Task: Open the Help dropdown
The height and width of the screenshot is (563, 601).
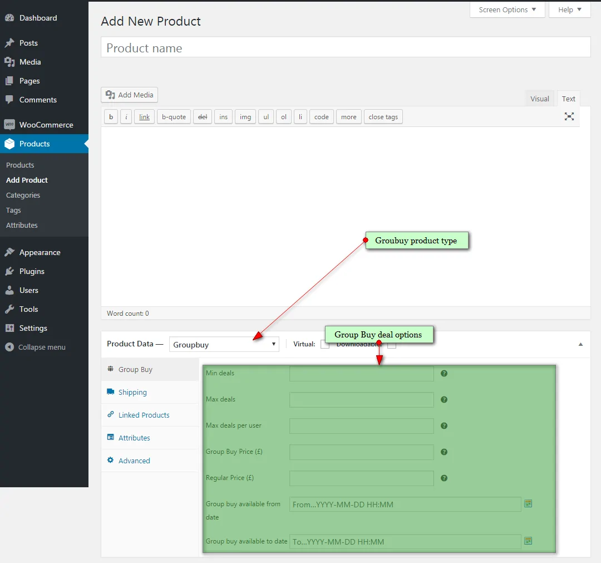Action: pos(569,9)
